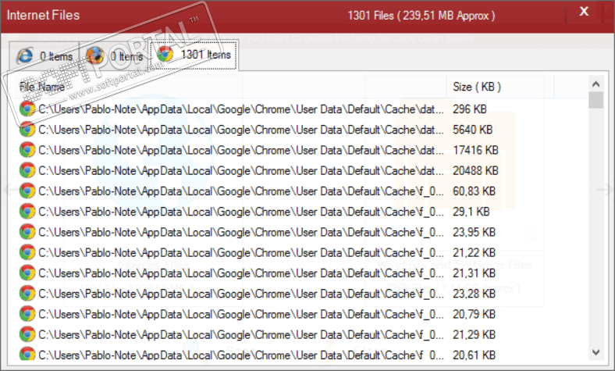Select the Chrome 1301 Items tab
This screenshot has height=371, width=615.
click(x=194, y=55)
